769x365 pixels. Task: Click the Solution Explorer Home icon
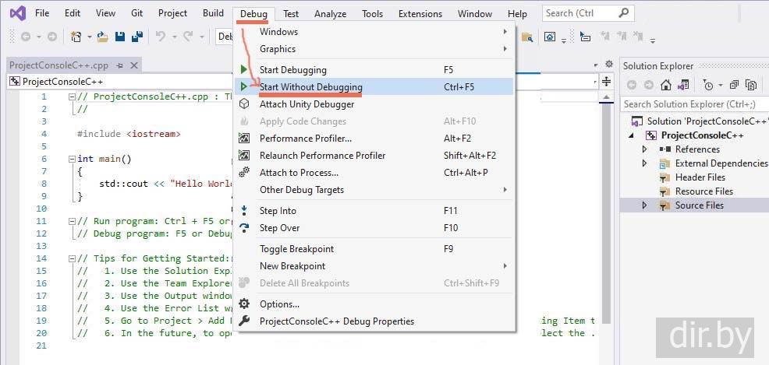[x=665, y=85]
